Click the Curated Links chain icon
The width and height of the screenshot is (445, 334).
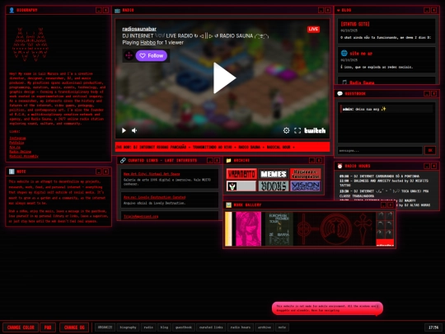pyautogui.click(x=123, y=160)
